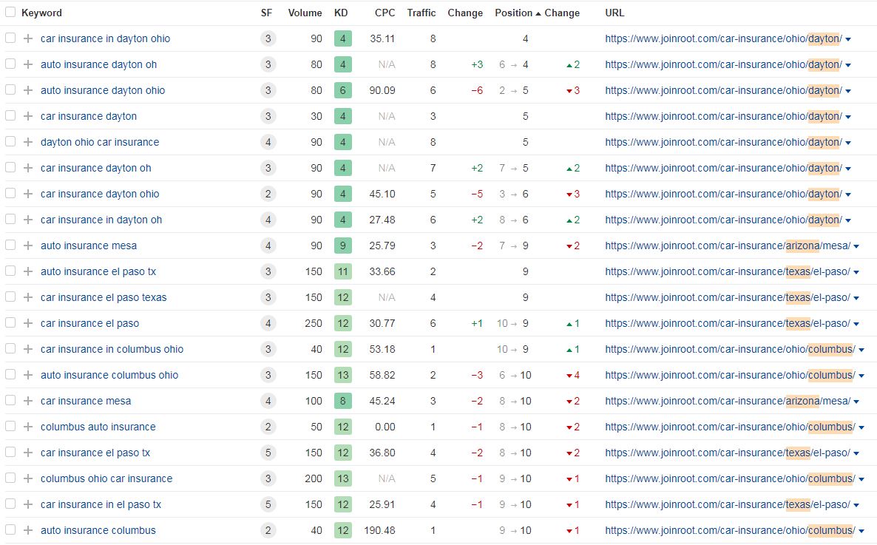Check the box for 'auto insurance dayton oh'
The image size is (877, 545).
click(x=10, y=64)
